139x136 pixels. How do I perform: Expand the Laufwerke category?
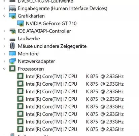(x=4, y=39)
